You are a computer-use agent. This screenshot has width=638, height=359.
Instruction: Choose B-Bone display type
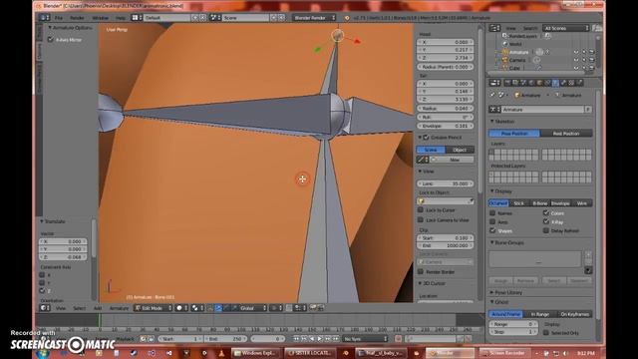(539, 203)
